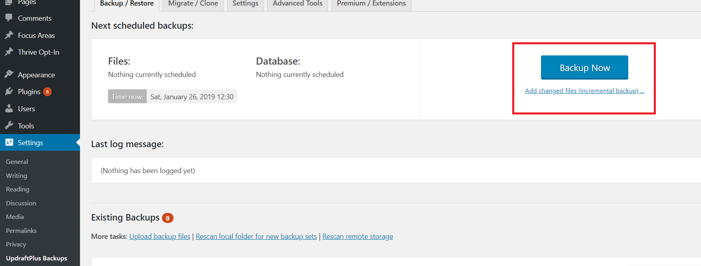The image size is (701, 266).
Task: Open the Tools menu
Action: (x=40, y=126)
